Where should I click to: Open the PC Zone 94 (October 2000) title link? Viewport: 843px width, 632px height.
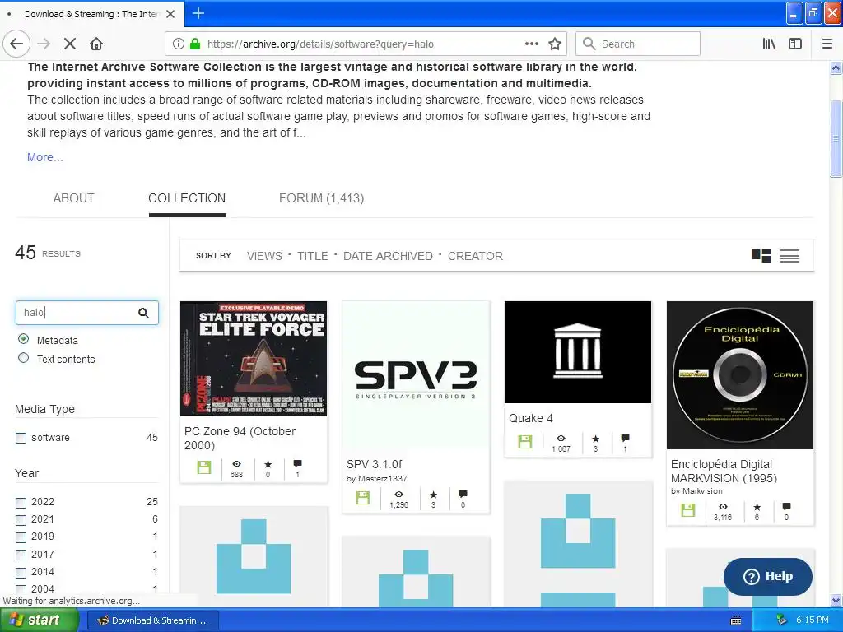[240, 438]
